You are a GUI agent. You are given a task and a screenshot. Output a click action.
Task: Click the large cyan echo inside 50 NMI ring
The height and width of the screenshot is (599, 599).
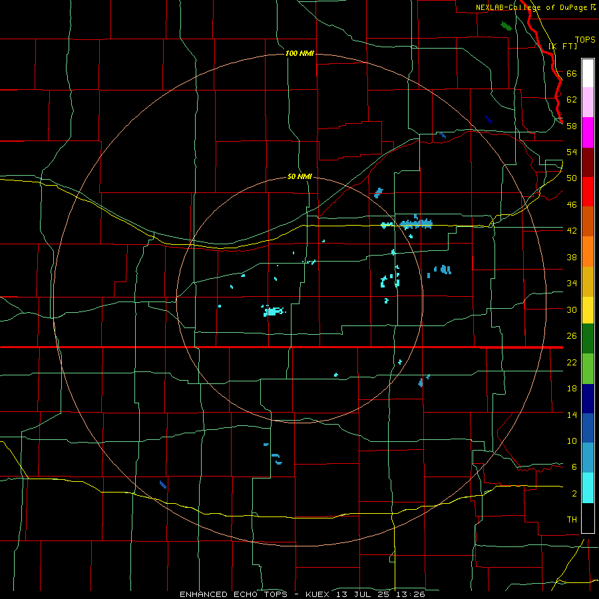(x=273, y=311)
